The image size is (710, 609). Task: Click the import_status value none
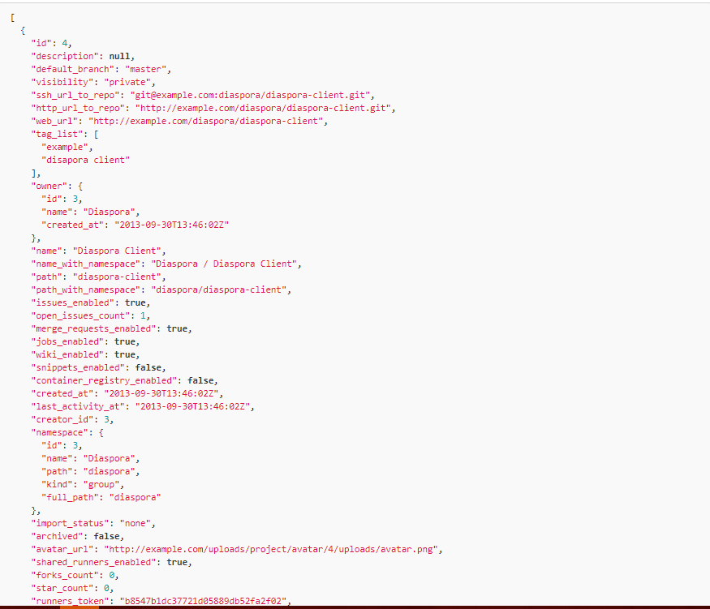tap(136, 523)
